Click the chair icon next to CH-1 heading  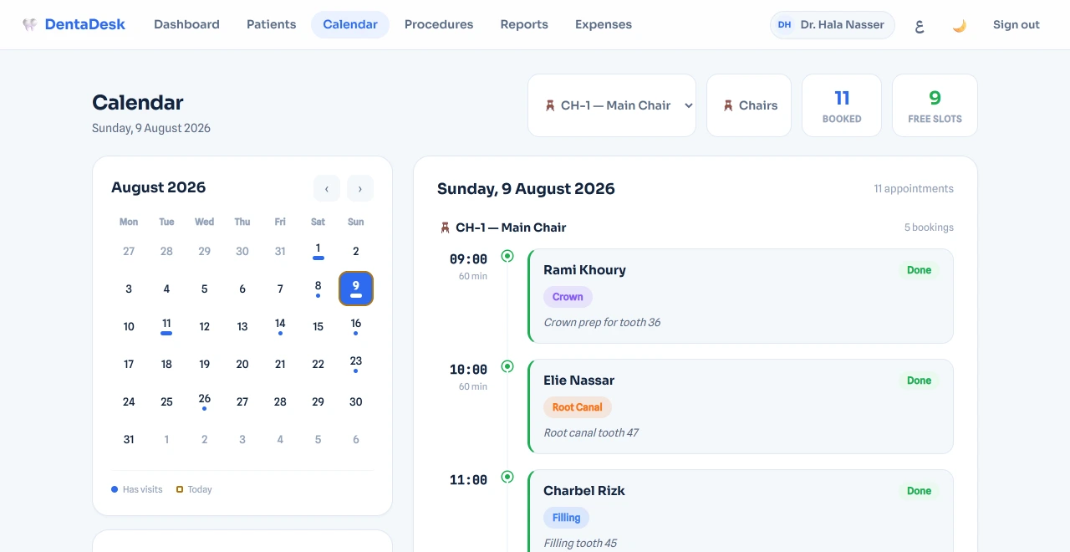pyautogui.click(x=445, y=227)
